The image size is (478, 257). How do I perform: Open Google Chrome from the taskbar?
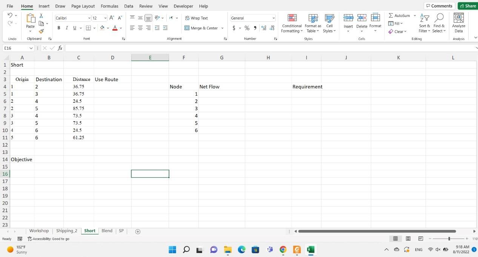[283, 249]
